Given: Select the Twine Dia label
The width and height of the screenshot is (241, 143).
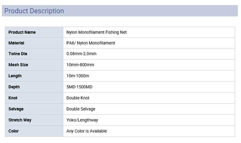Looking at the screenshot, I should (18, 54).
